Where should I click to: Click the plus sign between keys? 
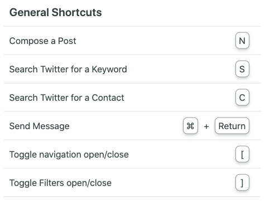coord(206,126)
